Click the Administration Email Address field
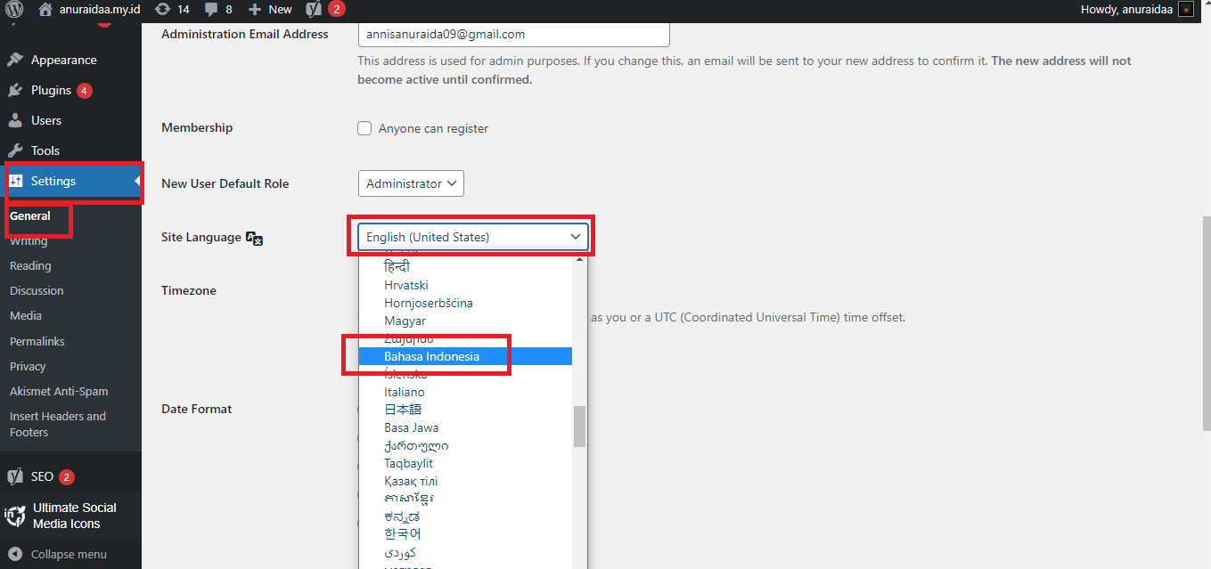This screenshot has height=569, width=1211. tap(513, 34)
